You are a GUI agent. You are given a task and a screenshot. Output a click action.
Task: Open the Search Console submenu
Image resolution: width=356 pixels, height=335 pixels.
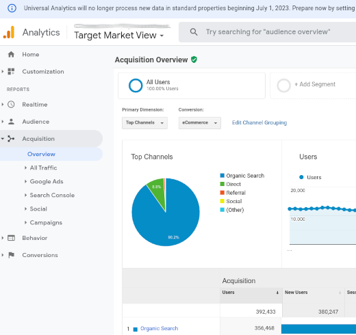coord(52,195)
